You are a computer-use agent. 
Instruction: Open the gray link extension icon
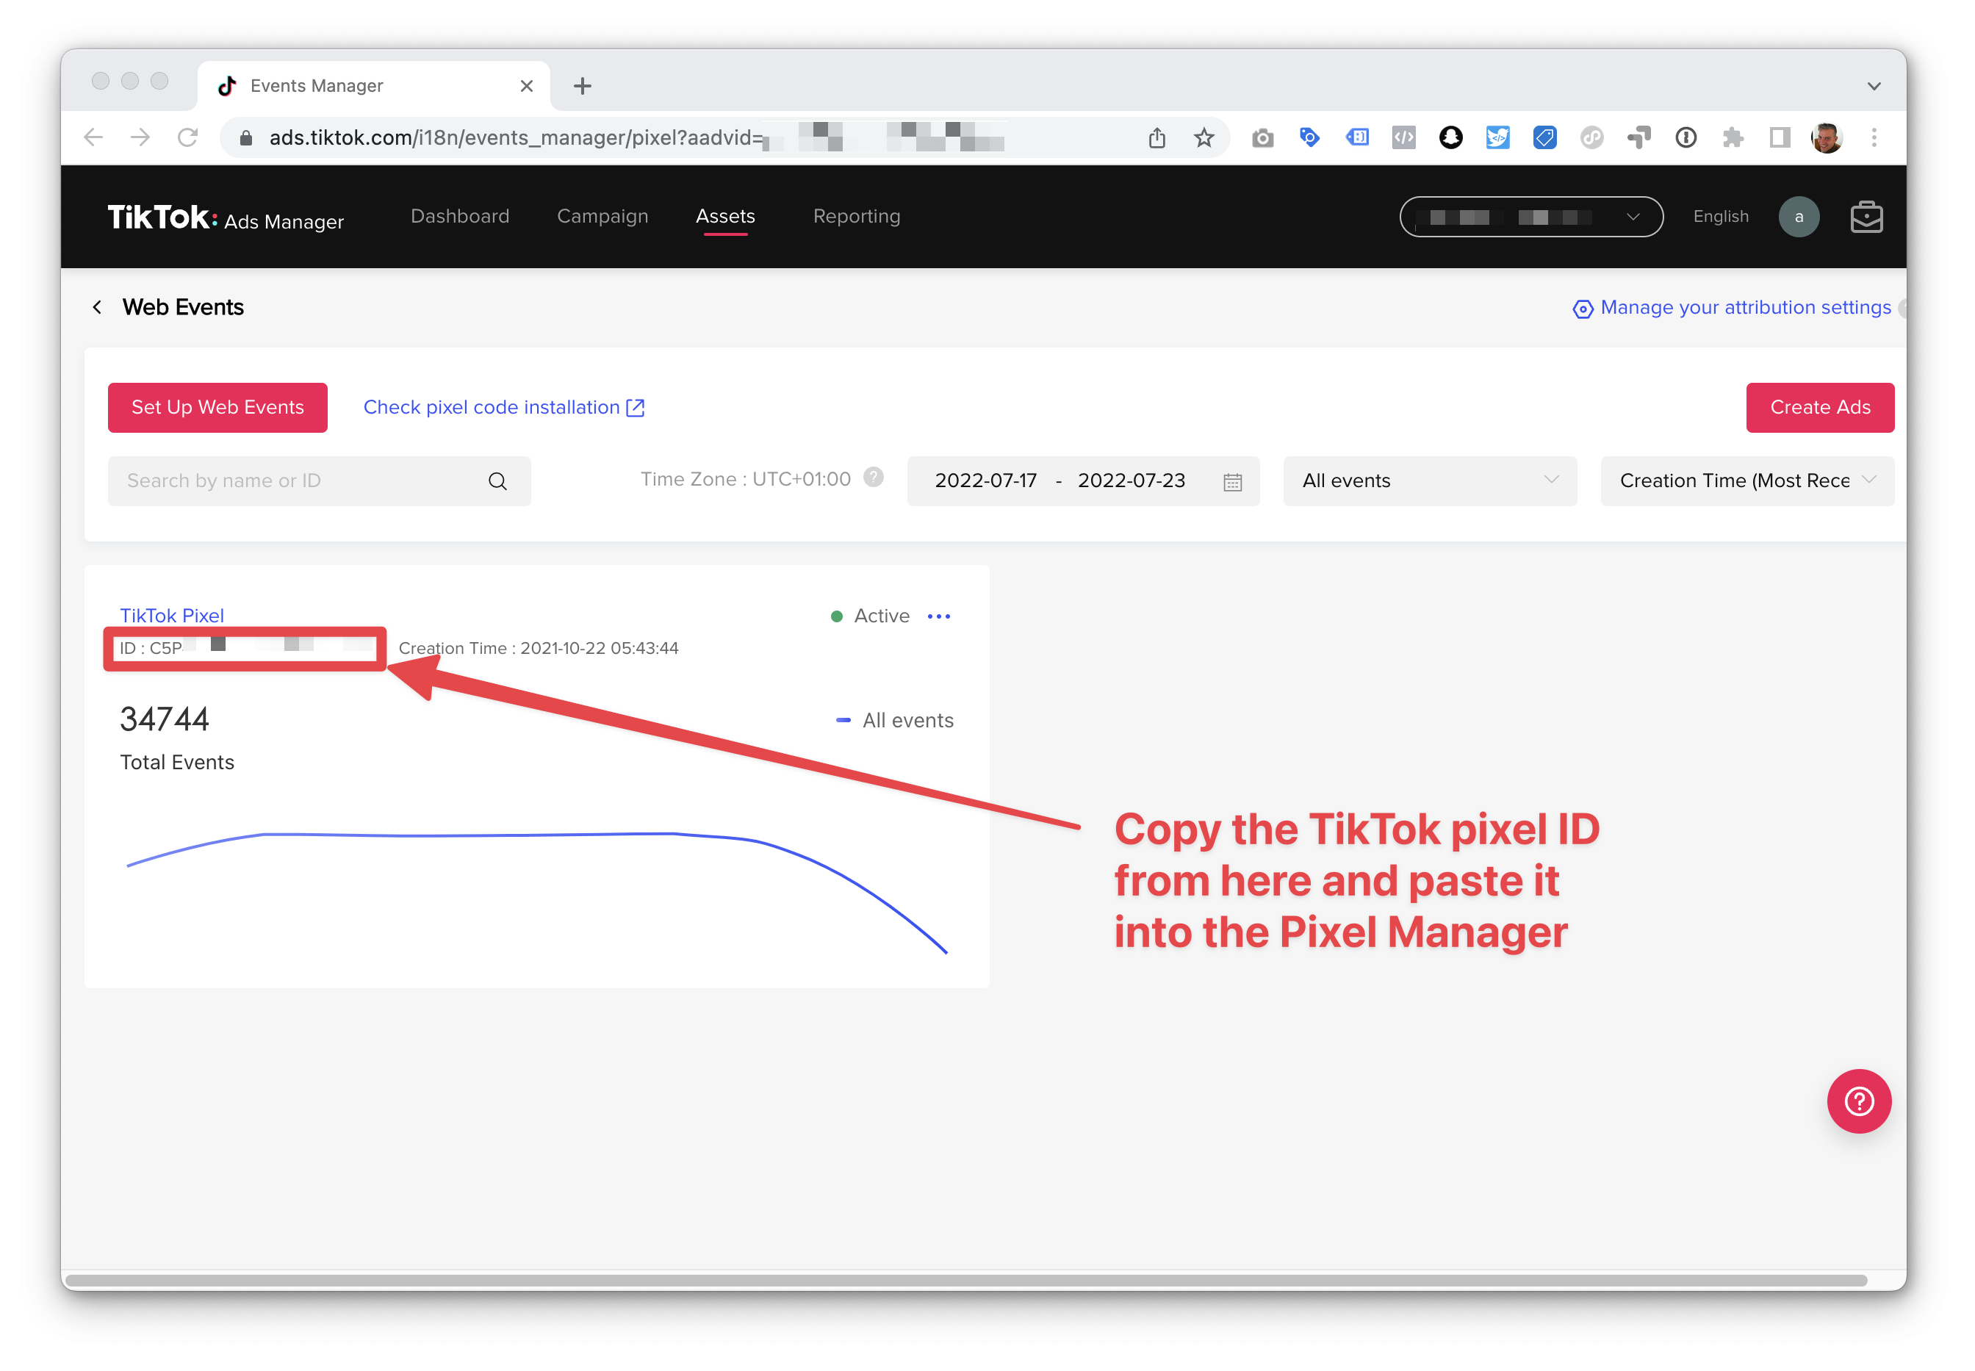1592,137
